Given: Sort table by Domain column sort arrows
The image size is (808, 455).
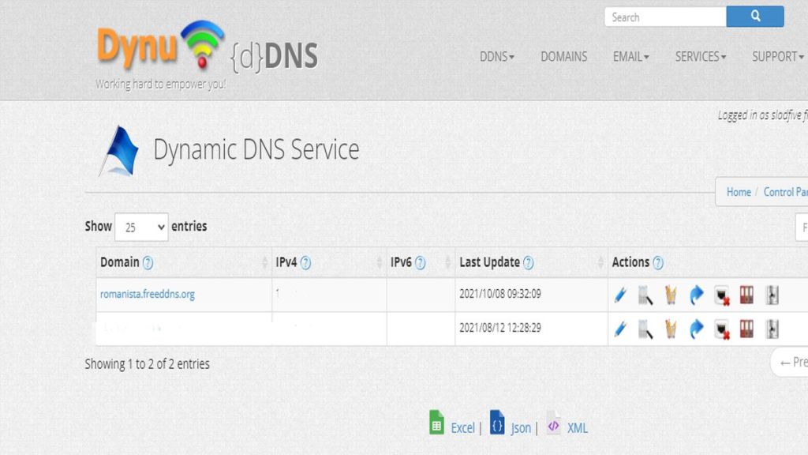Looking at the screenshot, I should click(264, 262).
